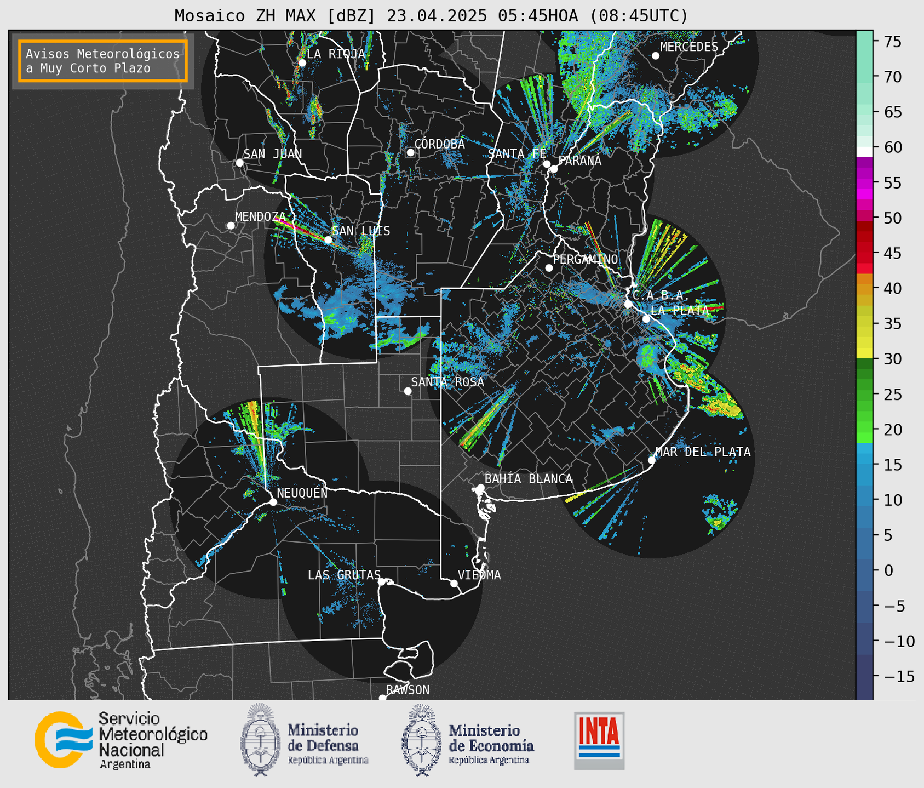Screen dimensions: 924x788
Task: Click the Ministerio de Economía crest
Action: [x=422, y=739]
